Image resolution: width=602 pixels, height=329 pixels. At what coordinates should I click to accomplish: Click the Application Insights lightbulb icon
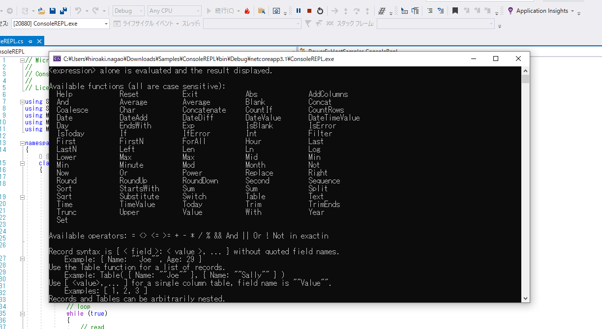pyautogui.click(x=511, y=11)
